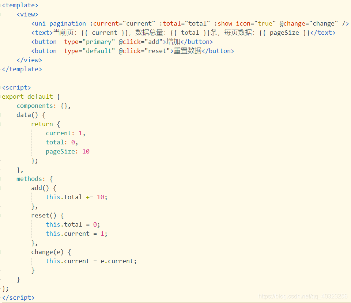Collapse the <script> code block
Image resolution: width=351 pixels, height=303 pixels.
[1, 87]
